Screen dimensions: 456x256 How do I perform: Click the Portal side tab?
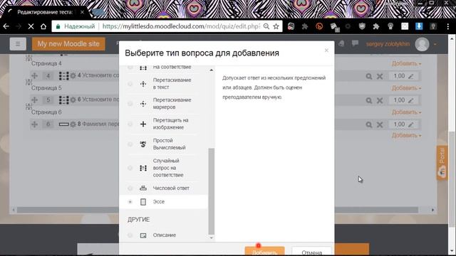click(x=442, y=163)
